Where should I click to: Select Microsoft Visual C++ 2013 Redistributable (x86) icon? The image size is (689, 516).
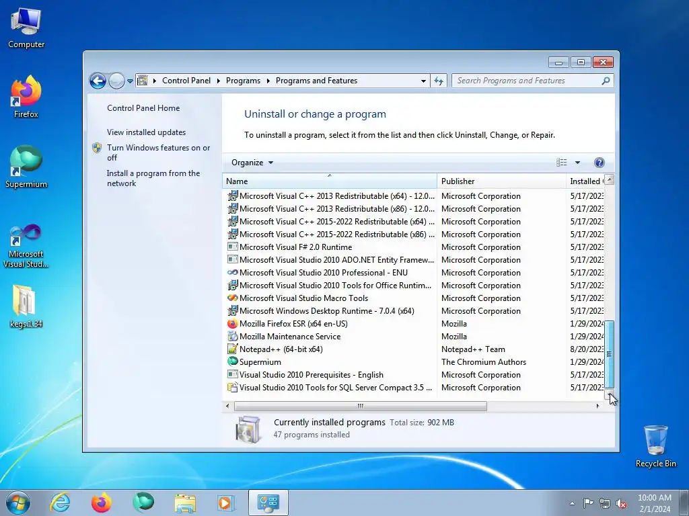click(232, 208)
